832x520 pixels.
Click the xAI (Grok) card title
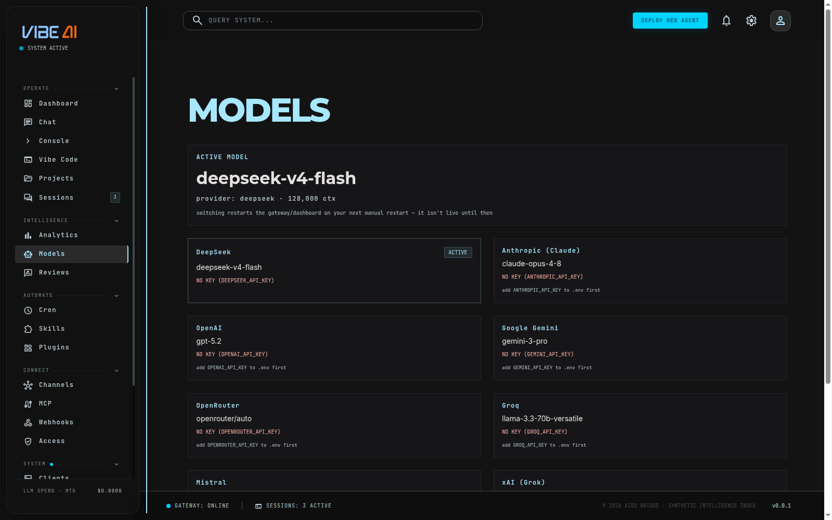click(524, 483)
